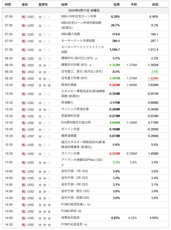Open the アトランタ連銀GDPNow (Q3) indicator
This screenshot has width=171, height=230.
pyautogui.click(x=82, y=160)
